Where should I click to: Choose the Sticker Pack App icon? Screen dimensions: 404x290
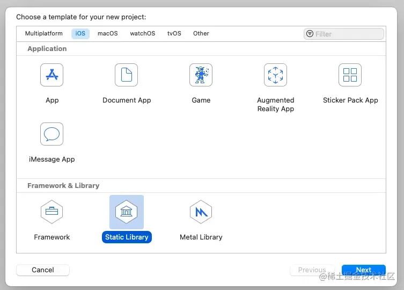[350, 75]
